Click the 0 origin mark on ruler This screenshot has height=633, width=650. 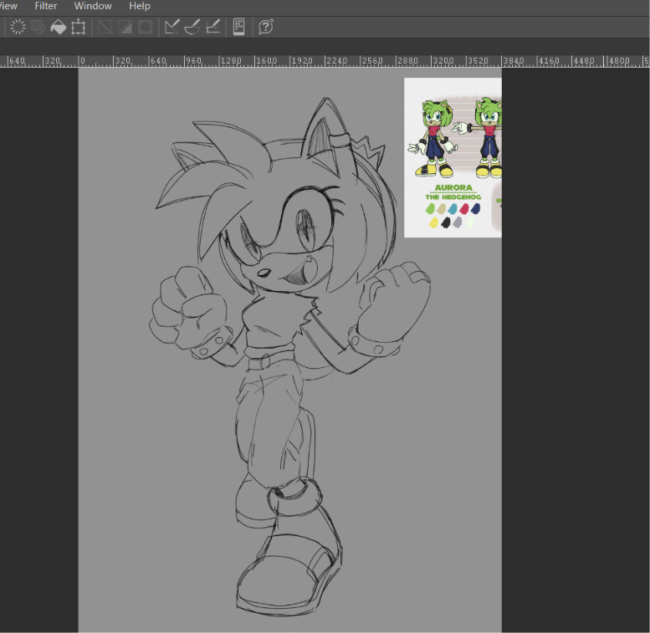click(x=83, y=61)
